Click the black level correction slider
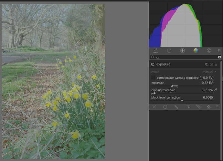223x161 pixels. click(182, 100)
